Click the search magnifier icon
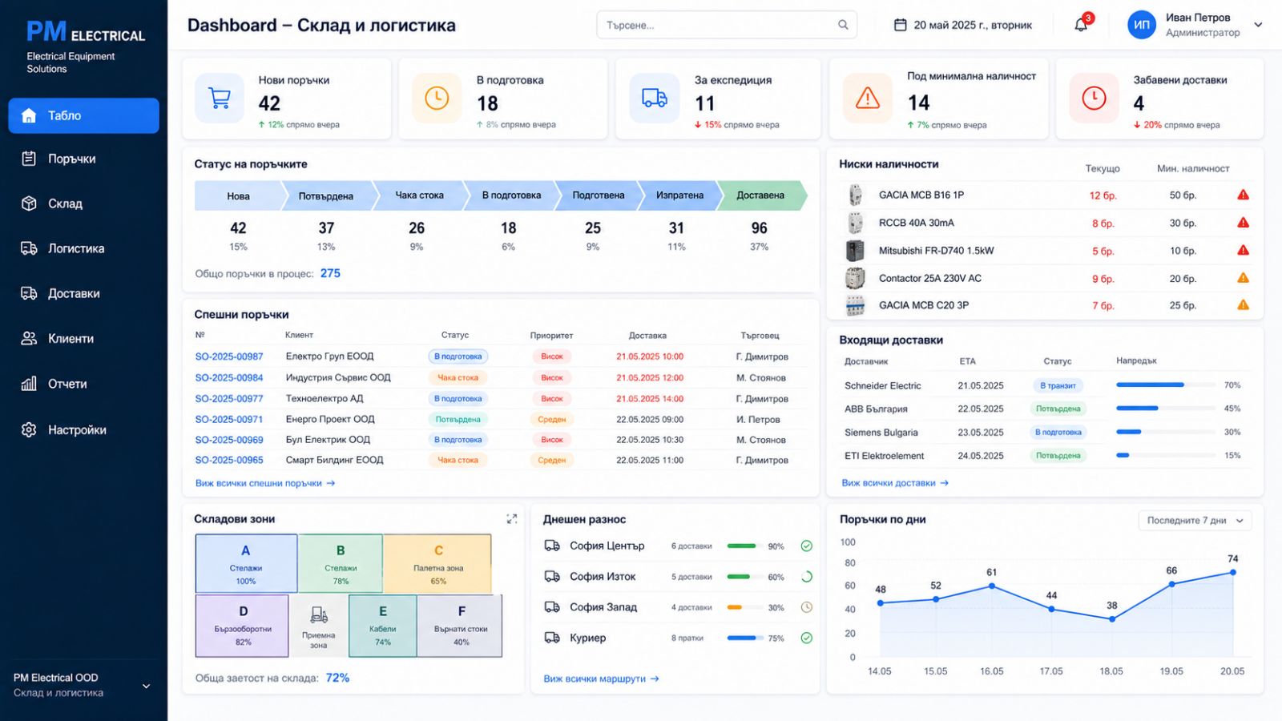The height and width of the screenshot is (721, 1282). (843, 25)
